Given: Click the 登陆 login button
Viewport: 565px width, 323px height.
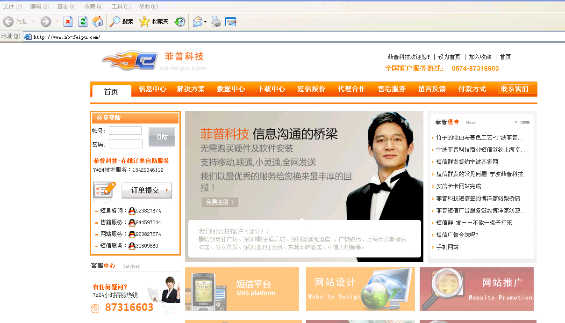Looking at the screenshot, I should 162,137.
